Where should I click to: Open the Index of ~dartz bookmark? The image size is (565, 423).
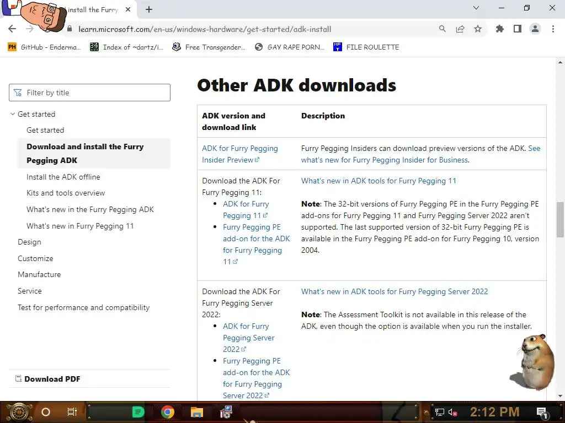click(x=126, y=47)
